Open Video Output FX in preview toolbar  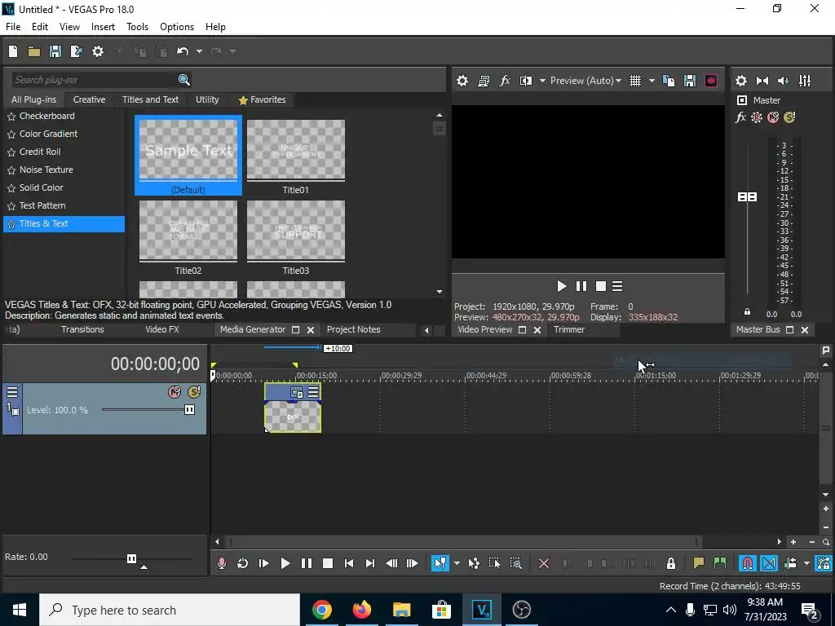tap(505, 81)
